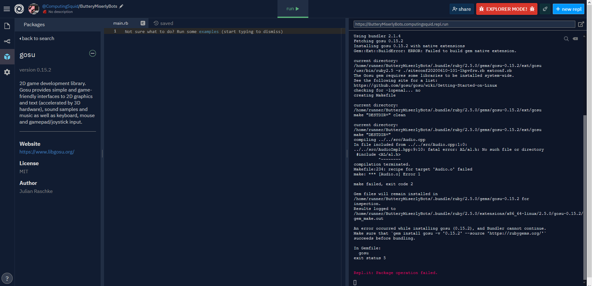Image resolution: width=592 pixels, height=286 pixels.
Task: Open the Packages cube sidebar icon
Action: click(x=7, y=57)
